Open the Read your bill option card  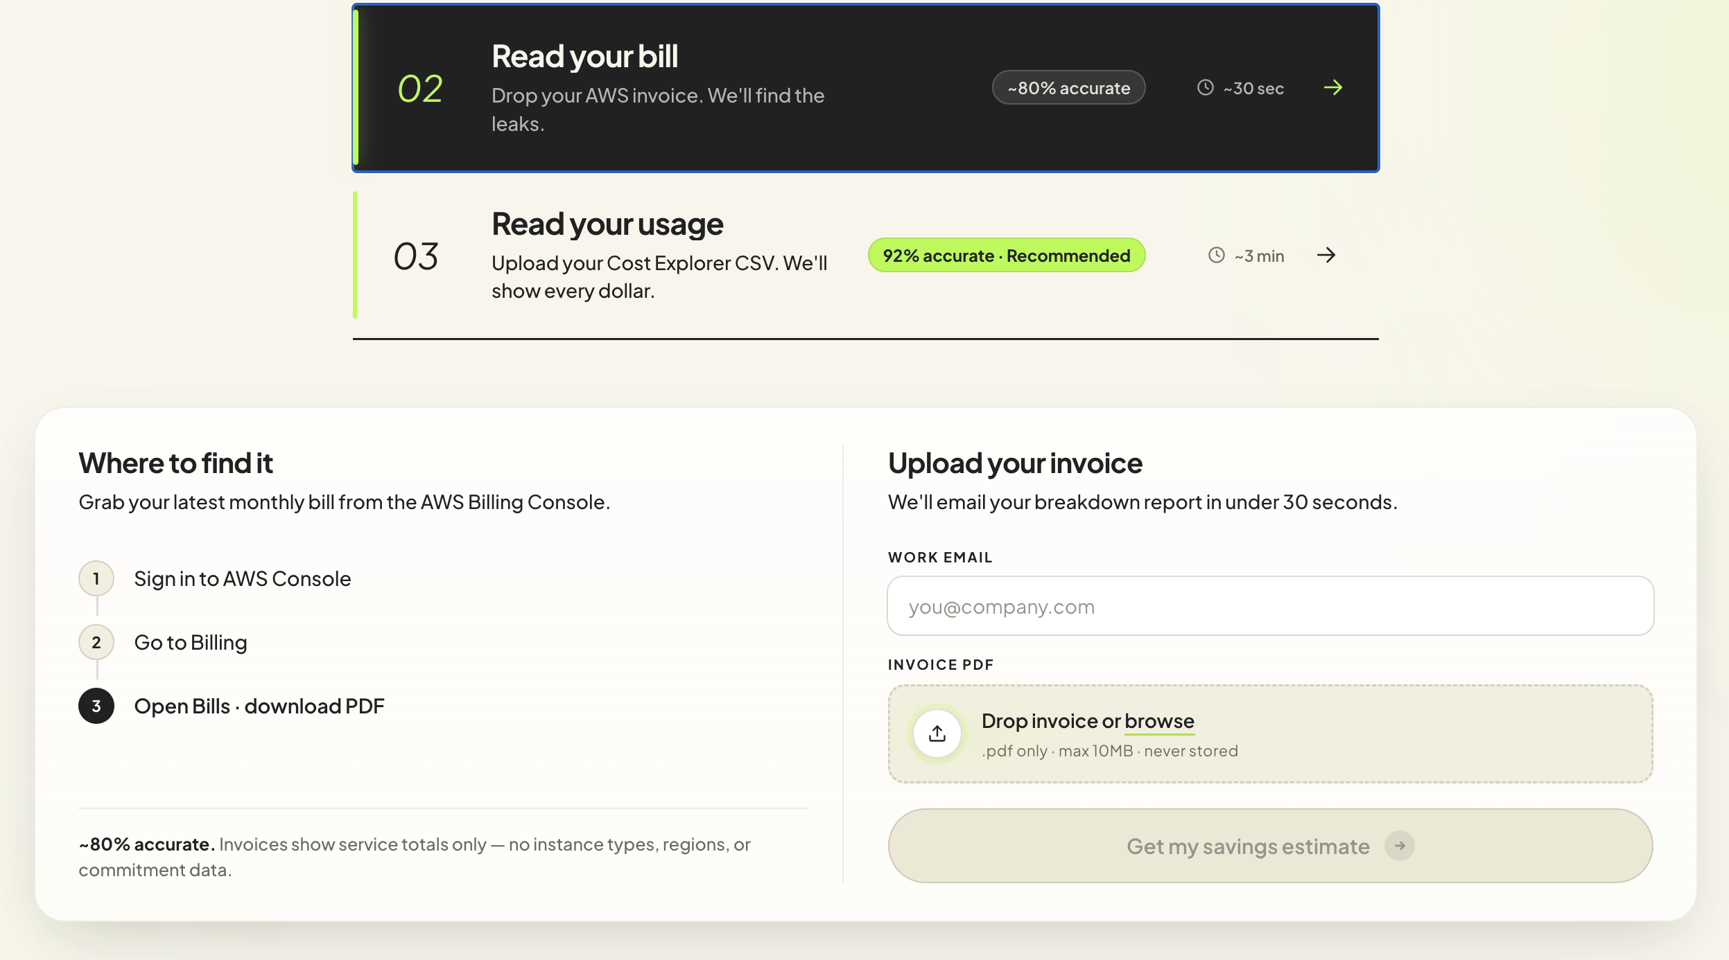click(x=865, y=88)
